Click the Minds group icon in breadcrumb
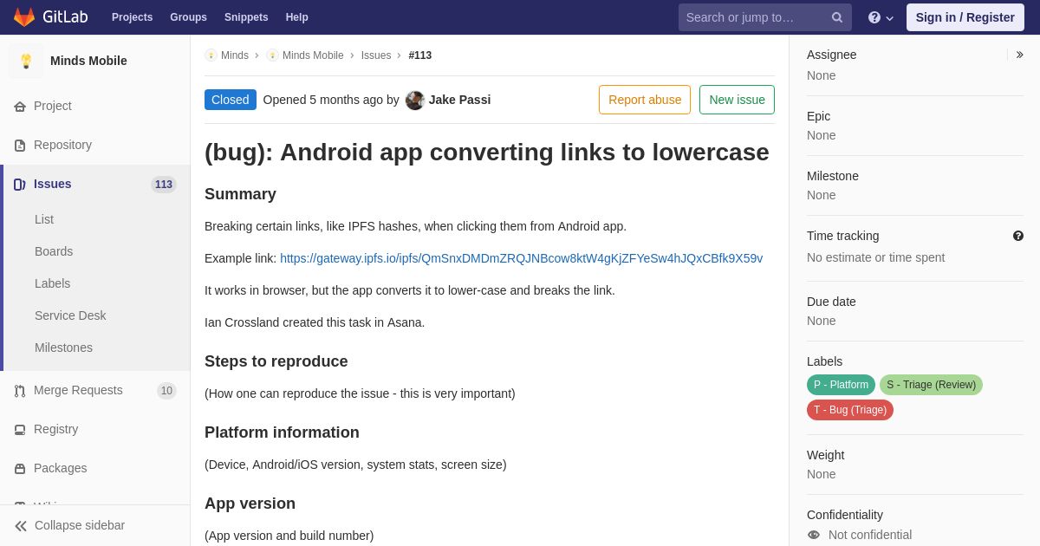1040x546 pixels. (211, 55)
